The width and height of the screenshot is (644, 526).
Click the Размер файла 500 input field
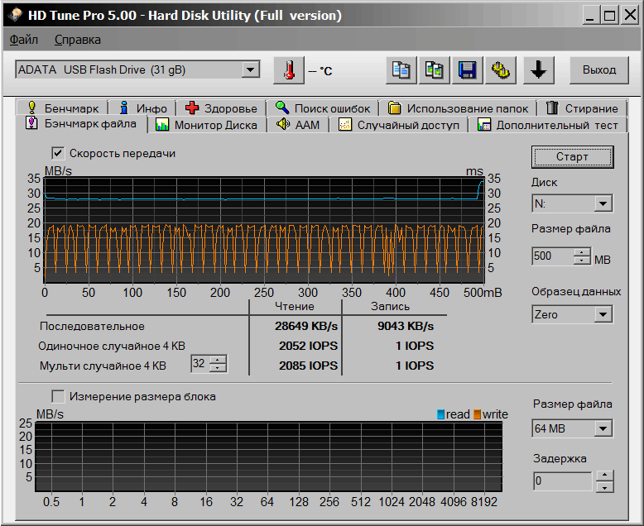[x=552, y=256]
